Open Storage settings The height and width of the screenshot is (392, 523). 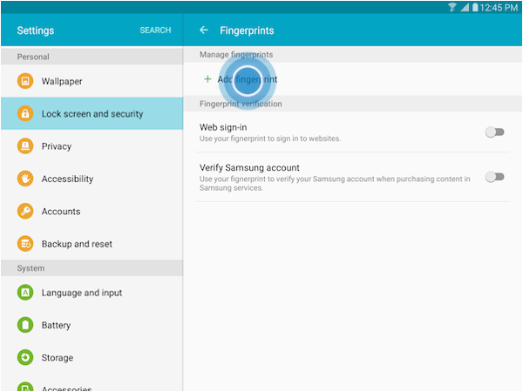tap(92, 358)
